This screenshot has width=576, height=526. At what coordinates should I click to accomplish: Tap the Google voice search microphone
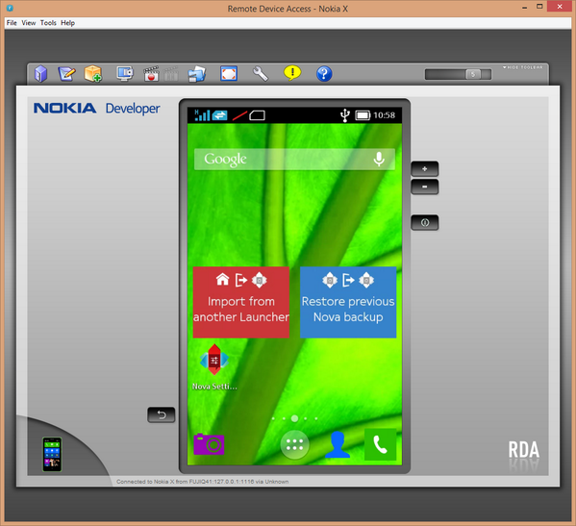[379, 159]
